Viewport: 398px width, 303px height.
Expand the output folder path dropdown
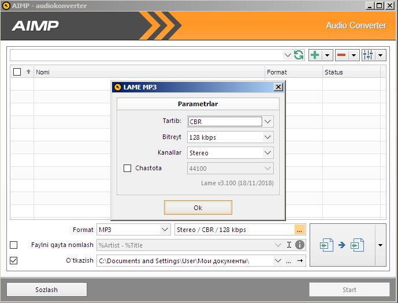point(278,261)
